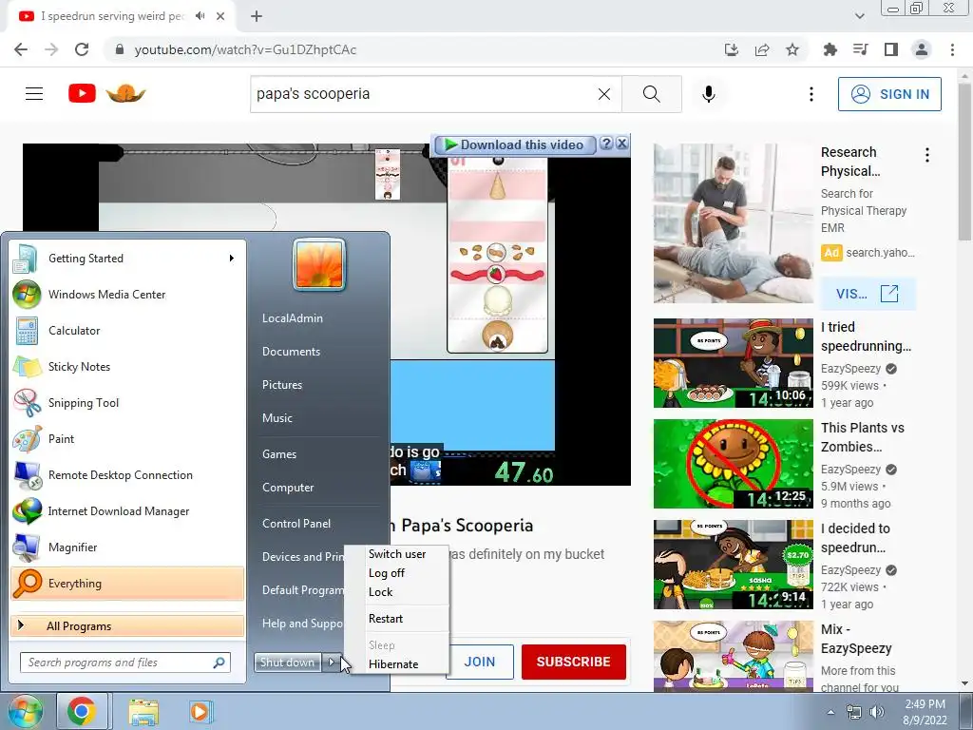Click the Download this video button
The image size is (973, 730).
pos(514,144)
